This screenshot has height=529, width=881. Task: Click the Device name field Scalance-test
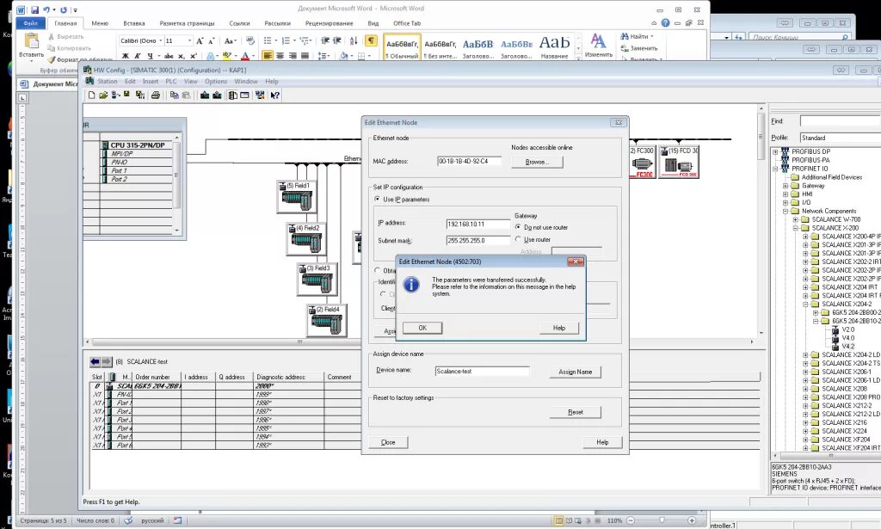482,372
